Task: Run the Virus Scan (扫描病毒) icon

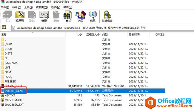Action: 107,16
